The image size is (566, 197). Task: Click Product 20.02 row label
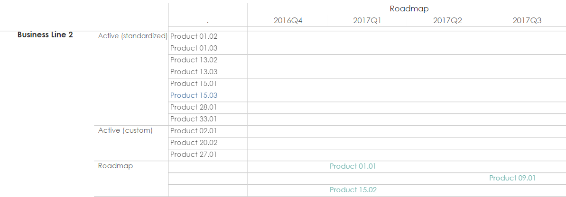[x=194, y=143]
